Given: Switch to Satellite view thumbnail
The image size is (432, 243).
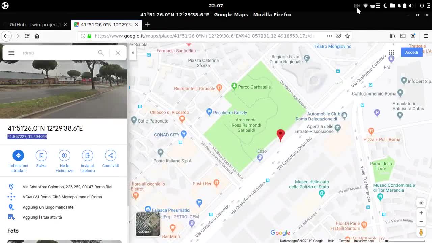Looking at the screenshot, I should [x=148, y=224].
